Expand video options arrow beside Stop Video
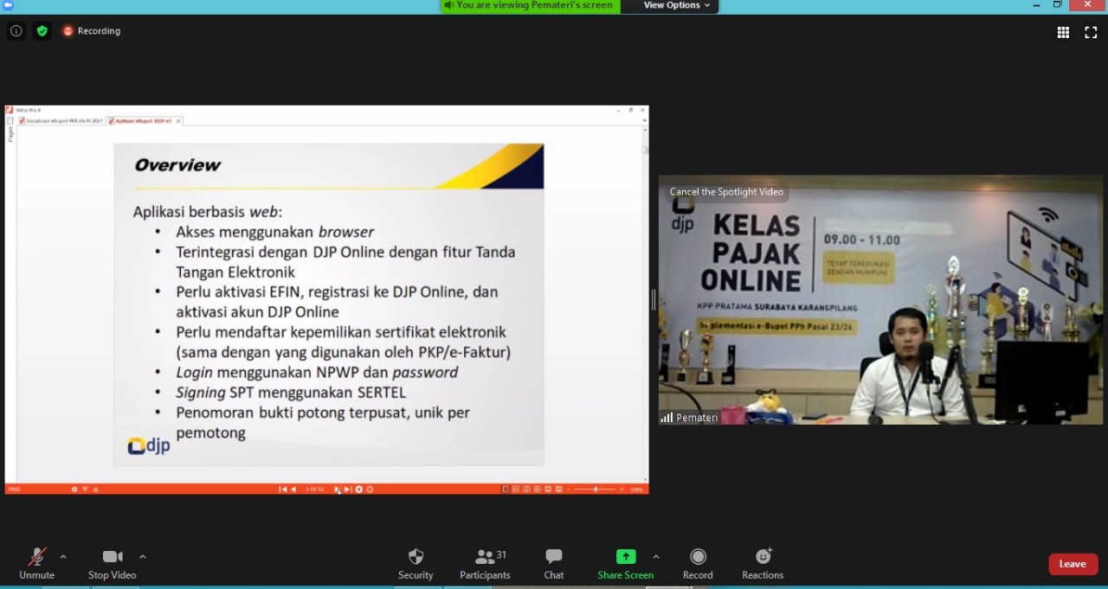1108x589 pixels. (143, 556)
